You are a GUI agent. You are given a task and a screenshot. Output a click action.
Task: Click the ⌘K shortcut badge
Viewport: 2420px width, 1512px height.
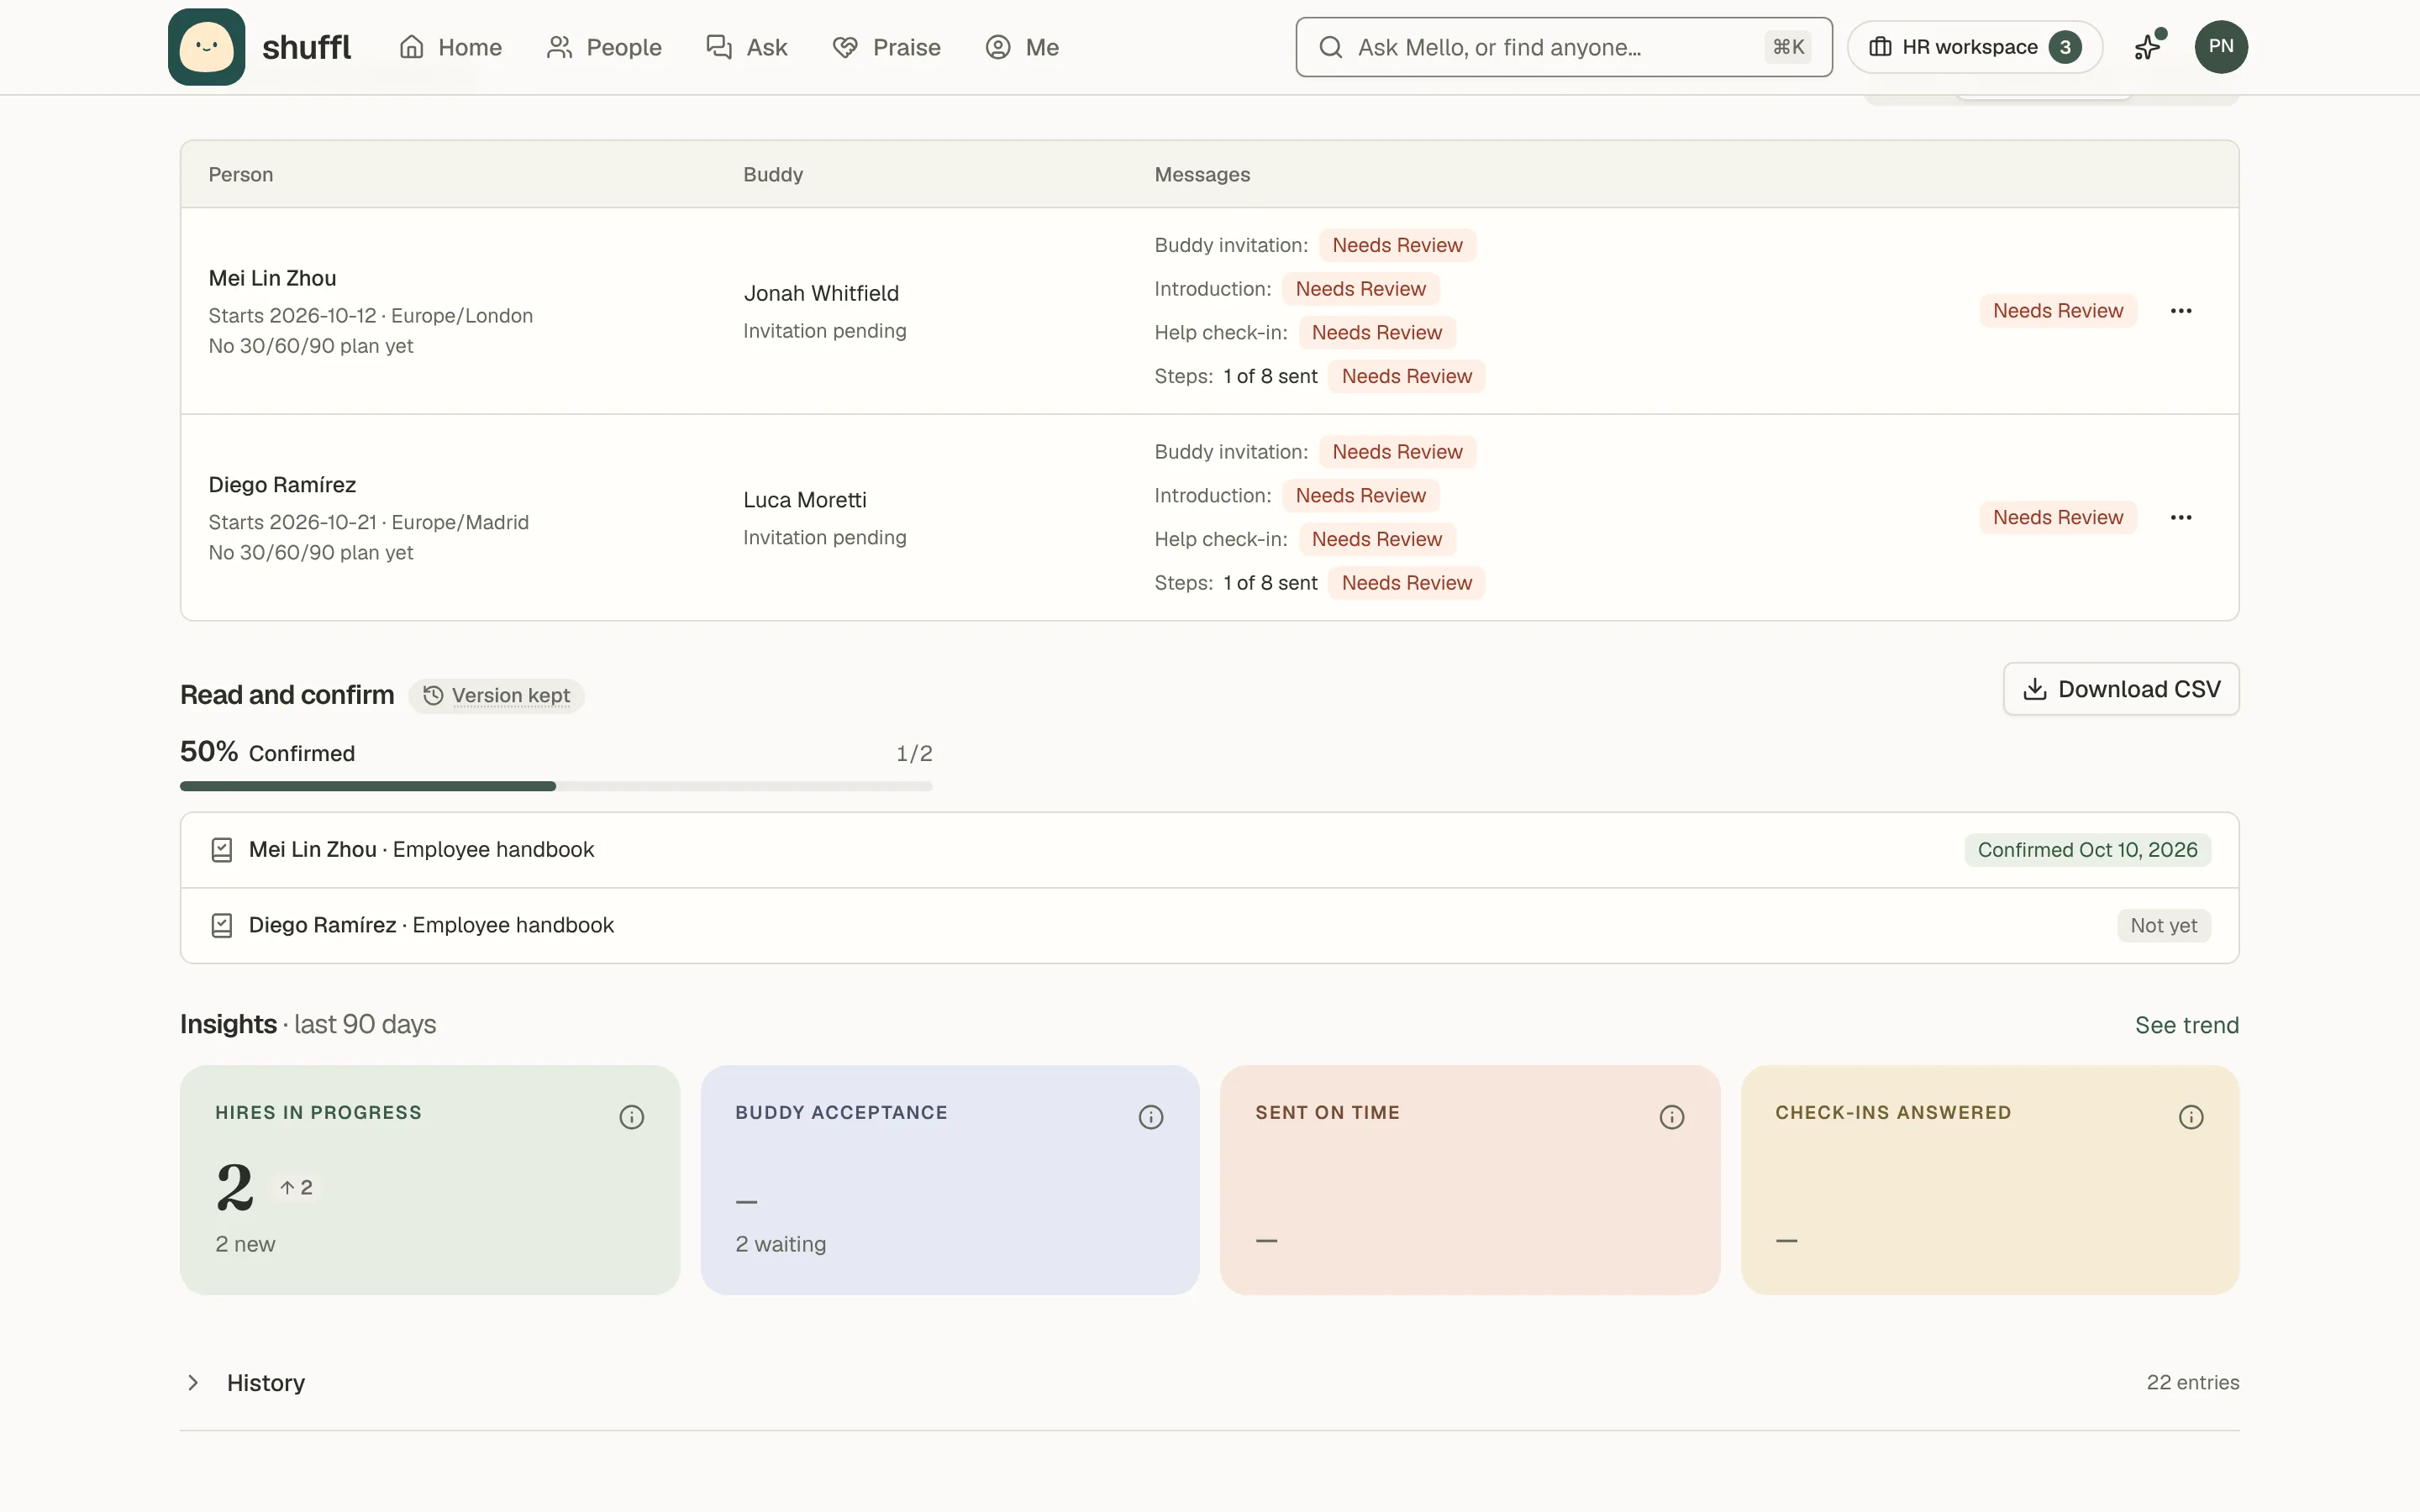(1788, 47)
